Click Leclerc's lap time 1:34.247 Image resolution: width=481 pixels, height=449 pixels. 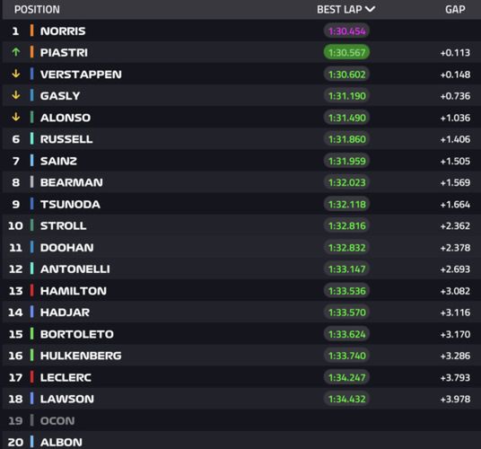pyautogui.click(x=346, y=377)
